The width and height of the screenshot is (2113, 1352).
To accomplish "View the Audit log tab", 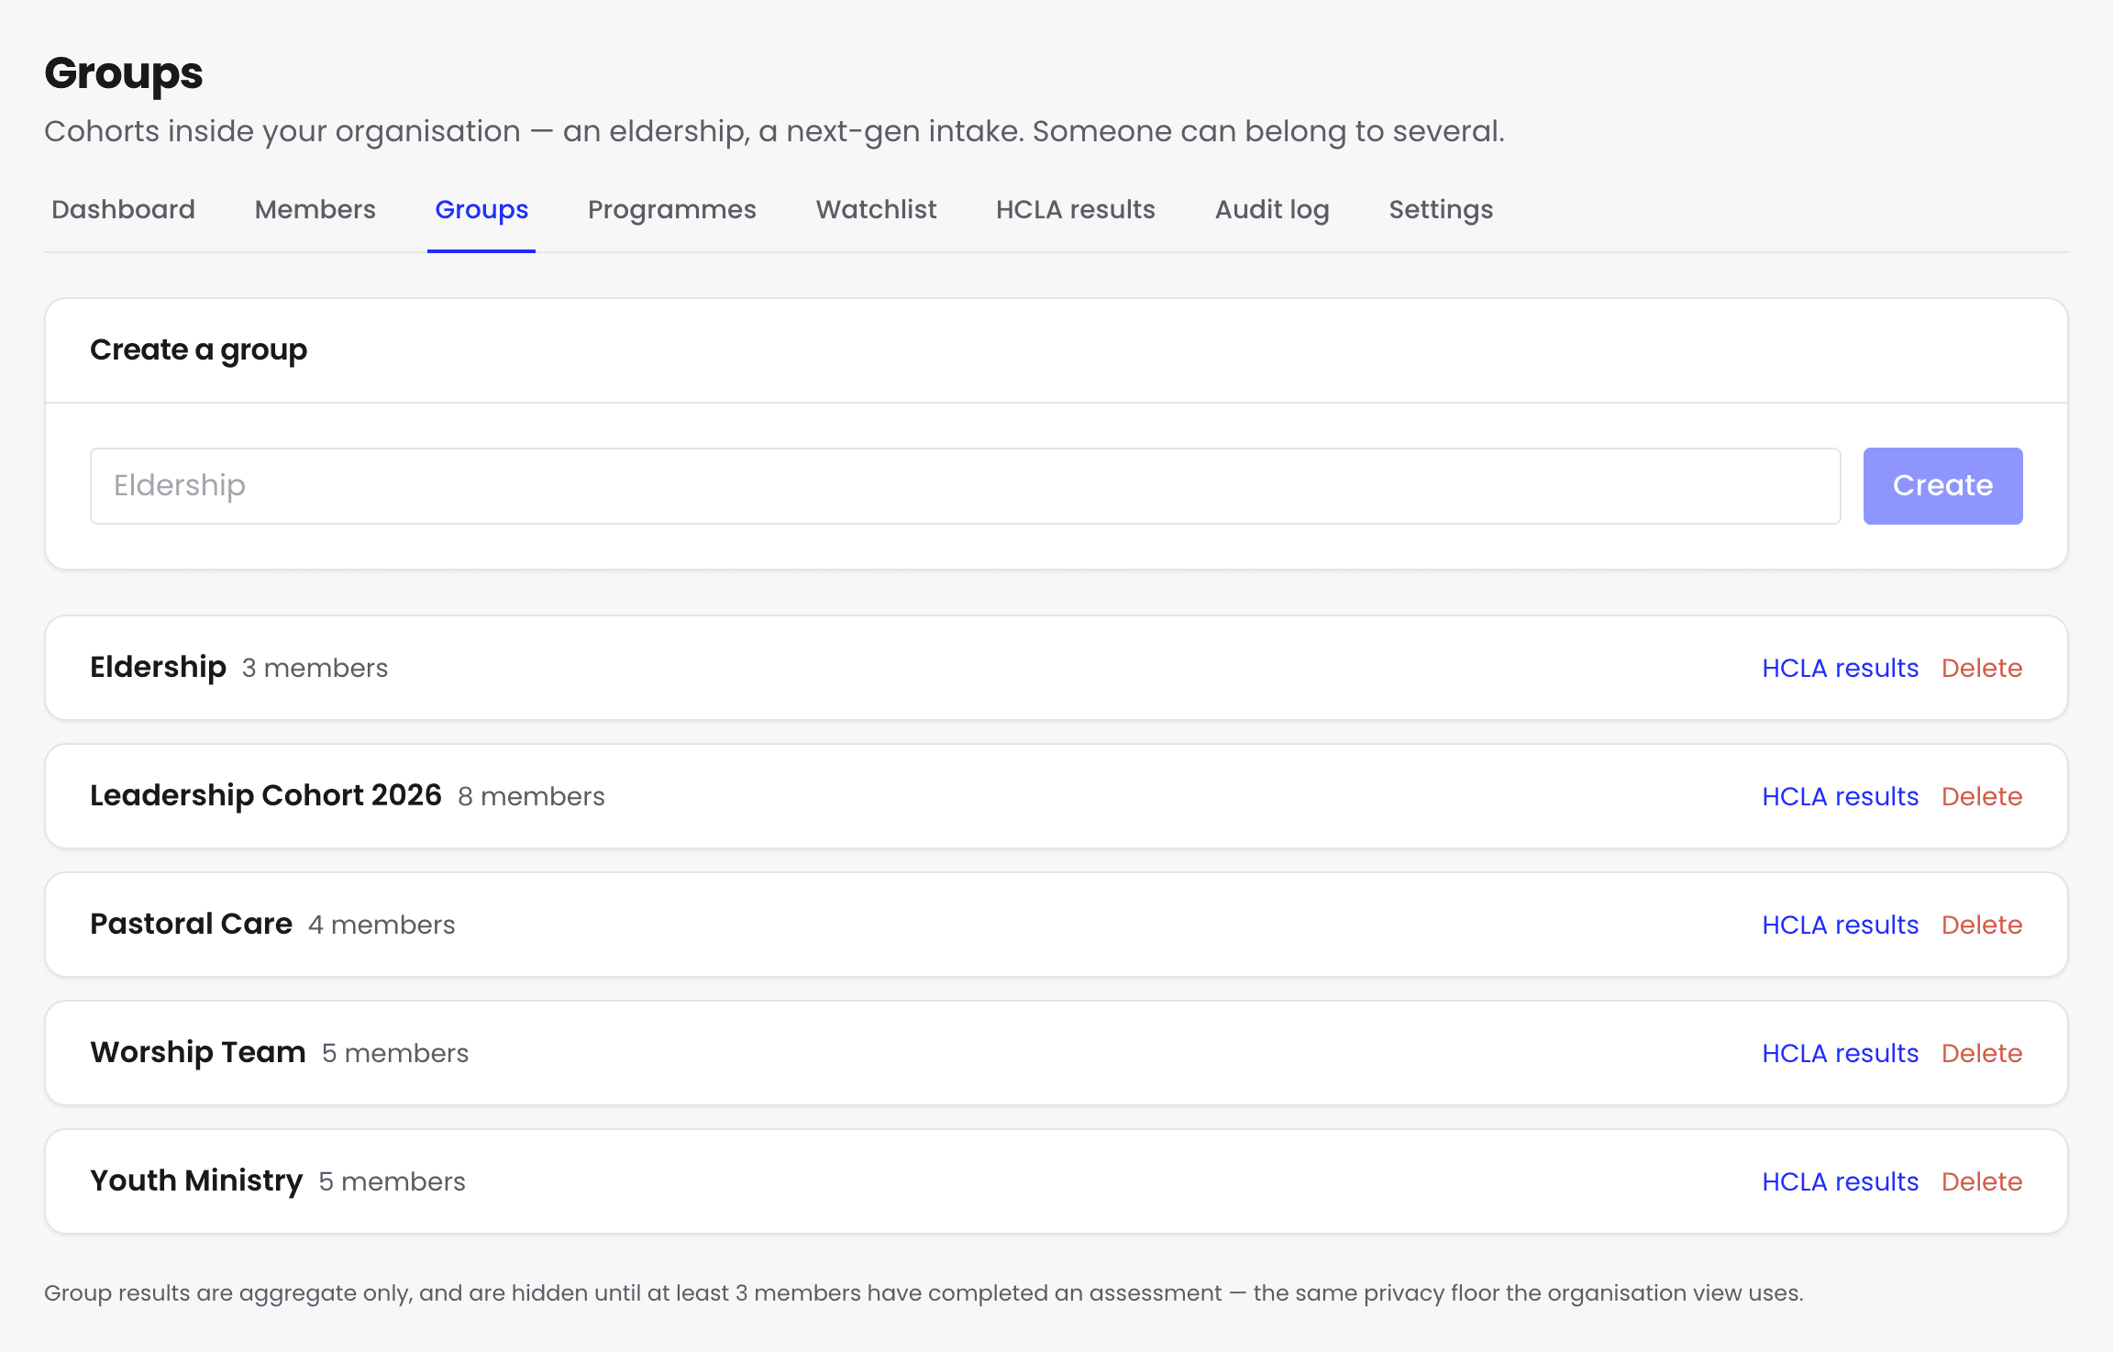I will click(1271, 209).
